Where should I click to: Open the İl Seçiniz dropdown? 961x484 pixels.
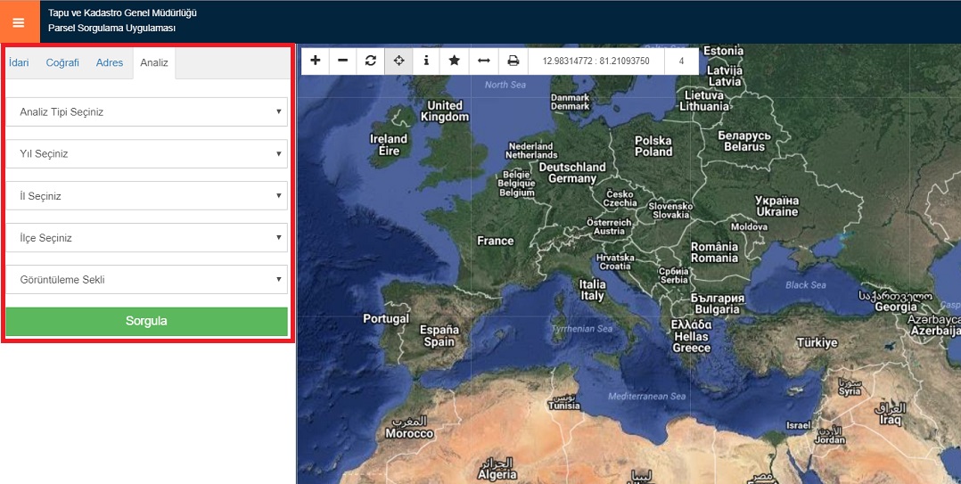(x=147, y=196)
